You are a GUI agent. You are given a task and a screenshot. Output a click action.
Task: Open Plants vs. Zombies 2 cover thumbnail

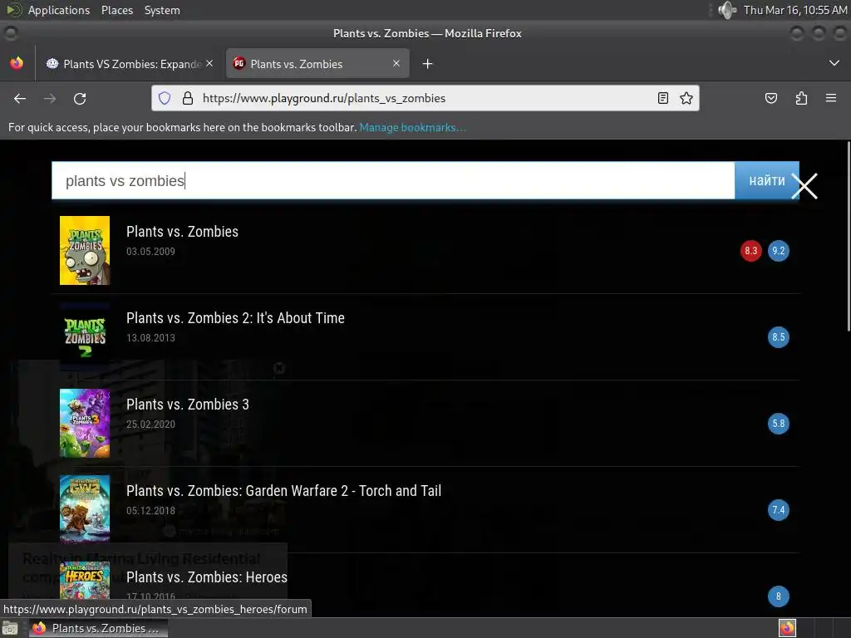85,336
